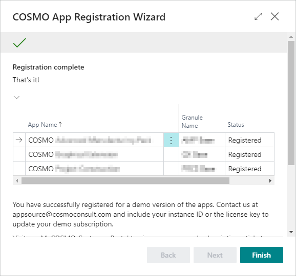Close the COSMO App Registration Wizard
Screen dimensions: 296x276
click(x=274, y=16)
